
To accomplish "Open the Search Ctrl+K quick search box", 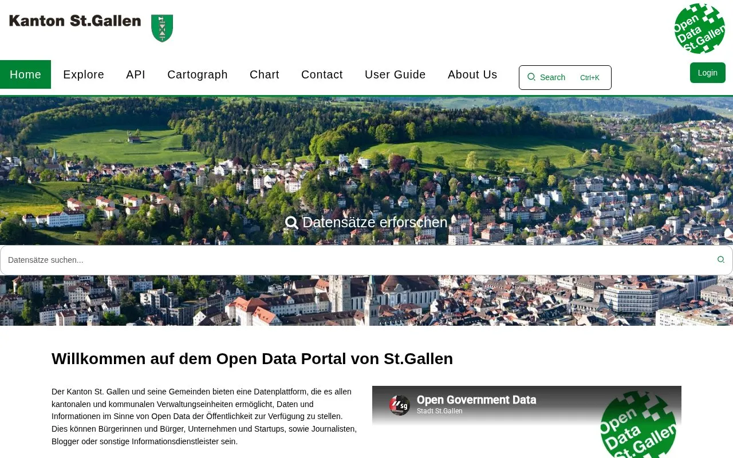I will click(x=565, y=77).
